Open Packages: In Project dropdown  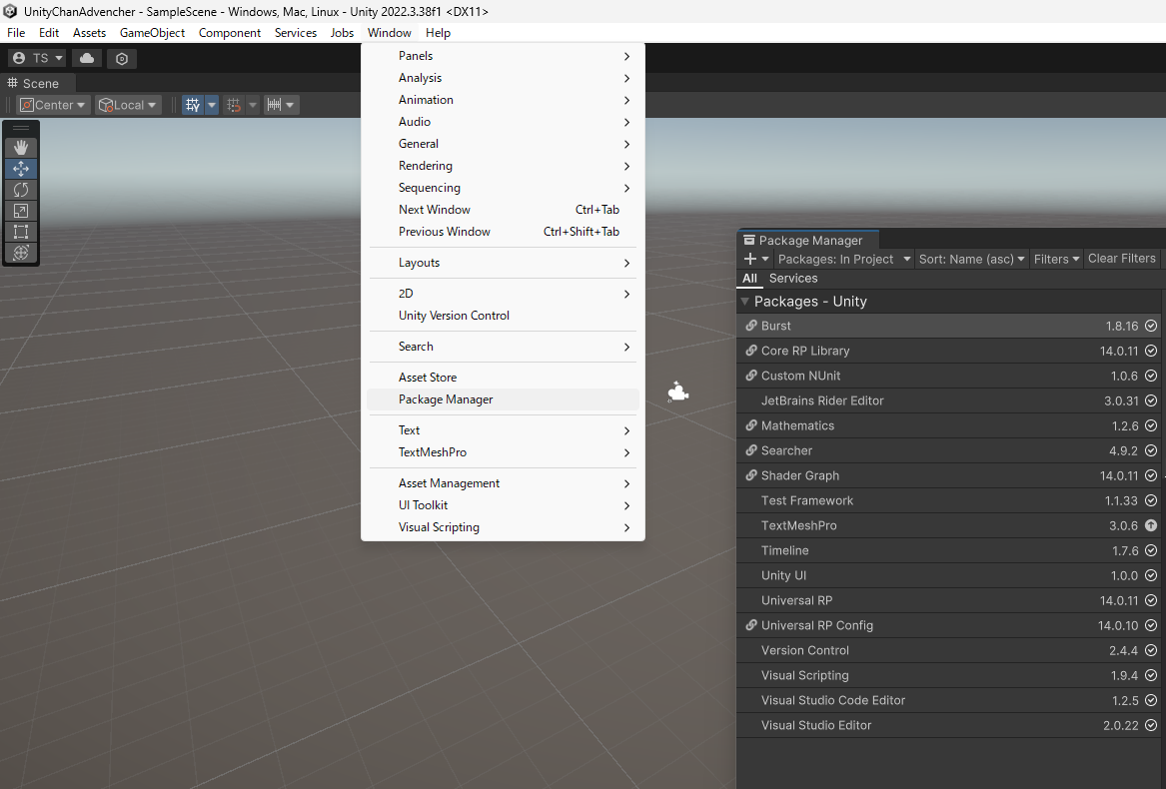coord(844,259)
